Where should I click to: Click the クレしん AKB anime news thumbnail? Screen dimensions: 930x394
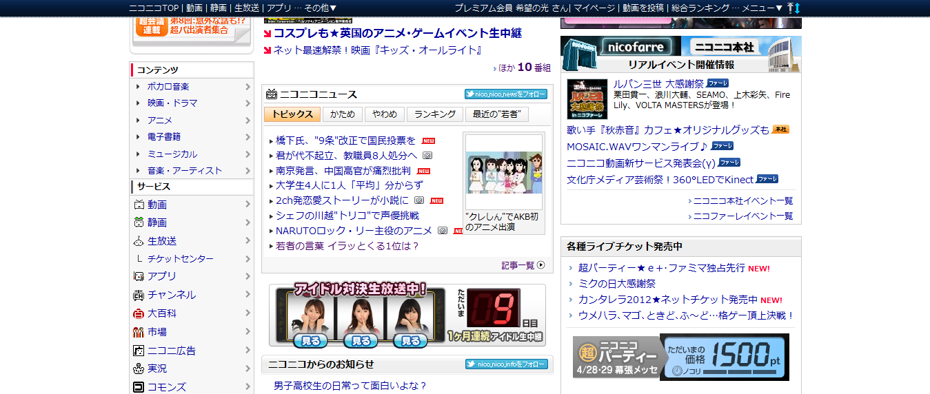click(504, 172)
